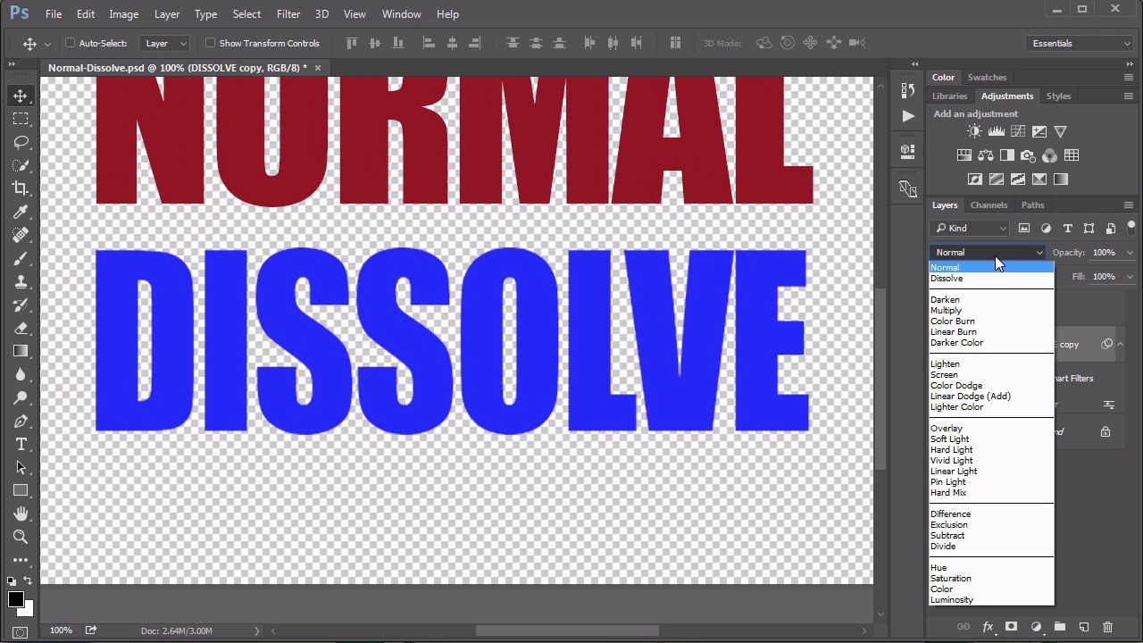Switch to the Channels tab
This screenshot has height=643, width=1143.
tap(989, 205)
